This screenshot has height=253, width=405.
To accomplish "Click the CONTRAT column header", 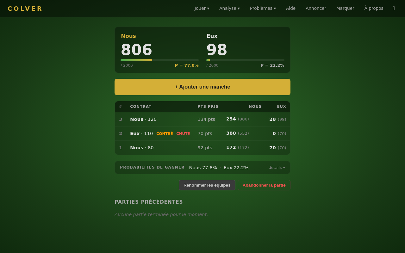I will (x=141, y=107).
